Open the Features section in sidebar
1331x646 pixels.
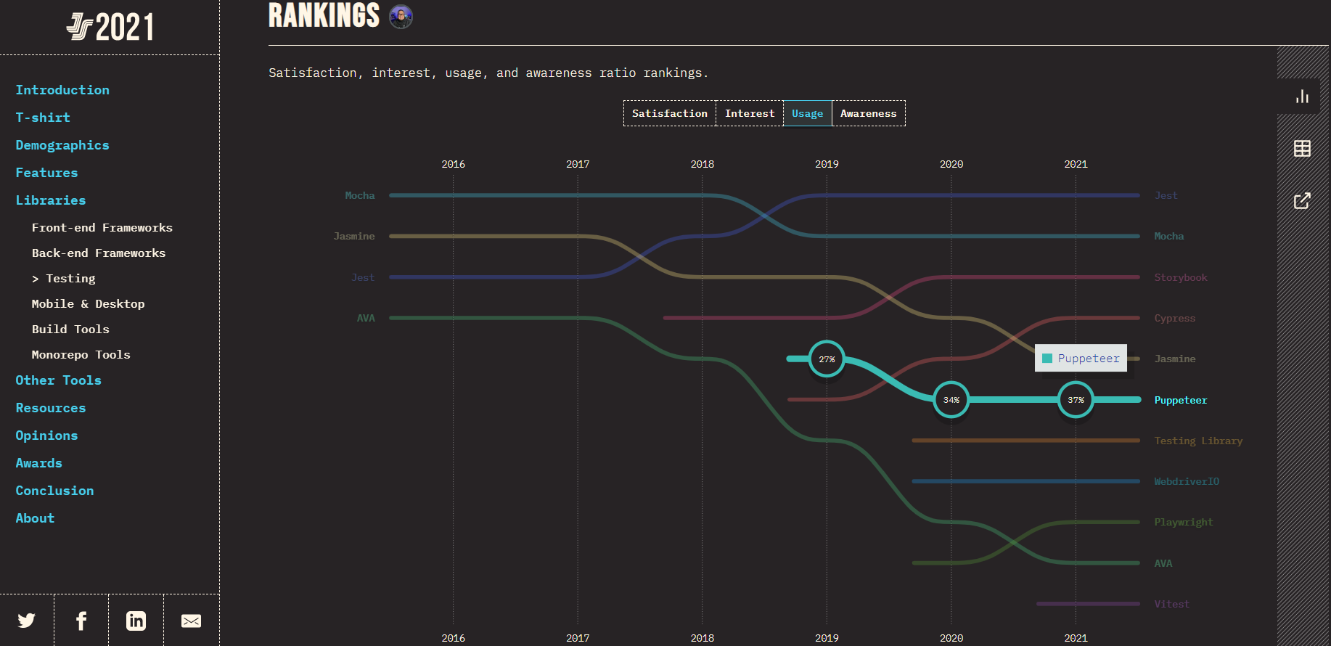pyautogui.click(x=46, y=173)
